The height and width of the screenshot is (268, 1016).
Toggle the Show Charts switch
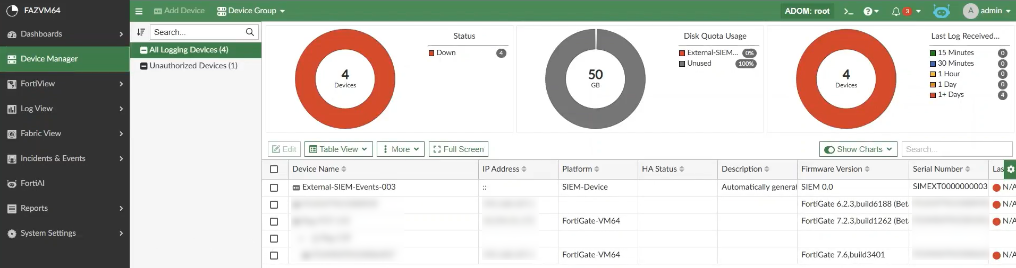(x=829, y=150)
